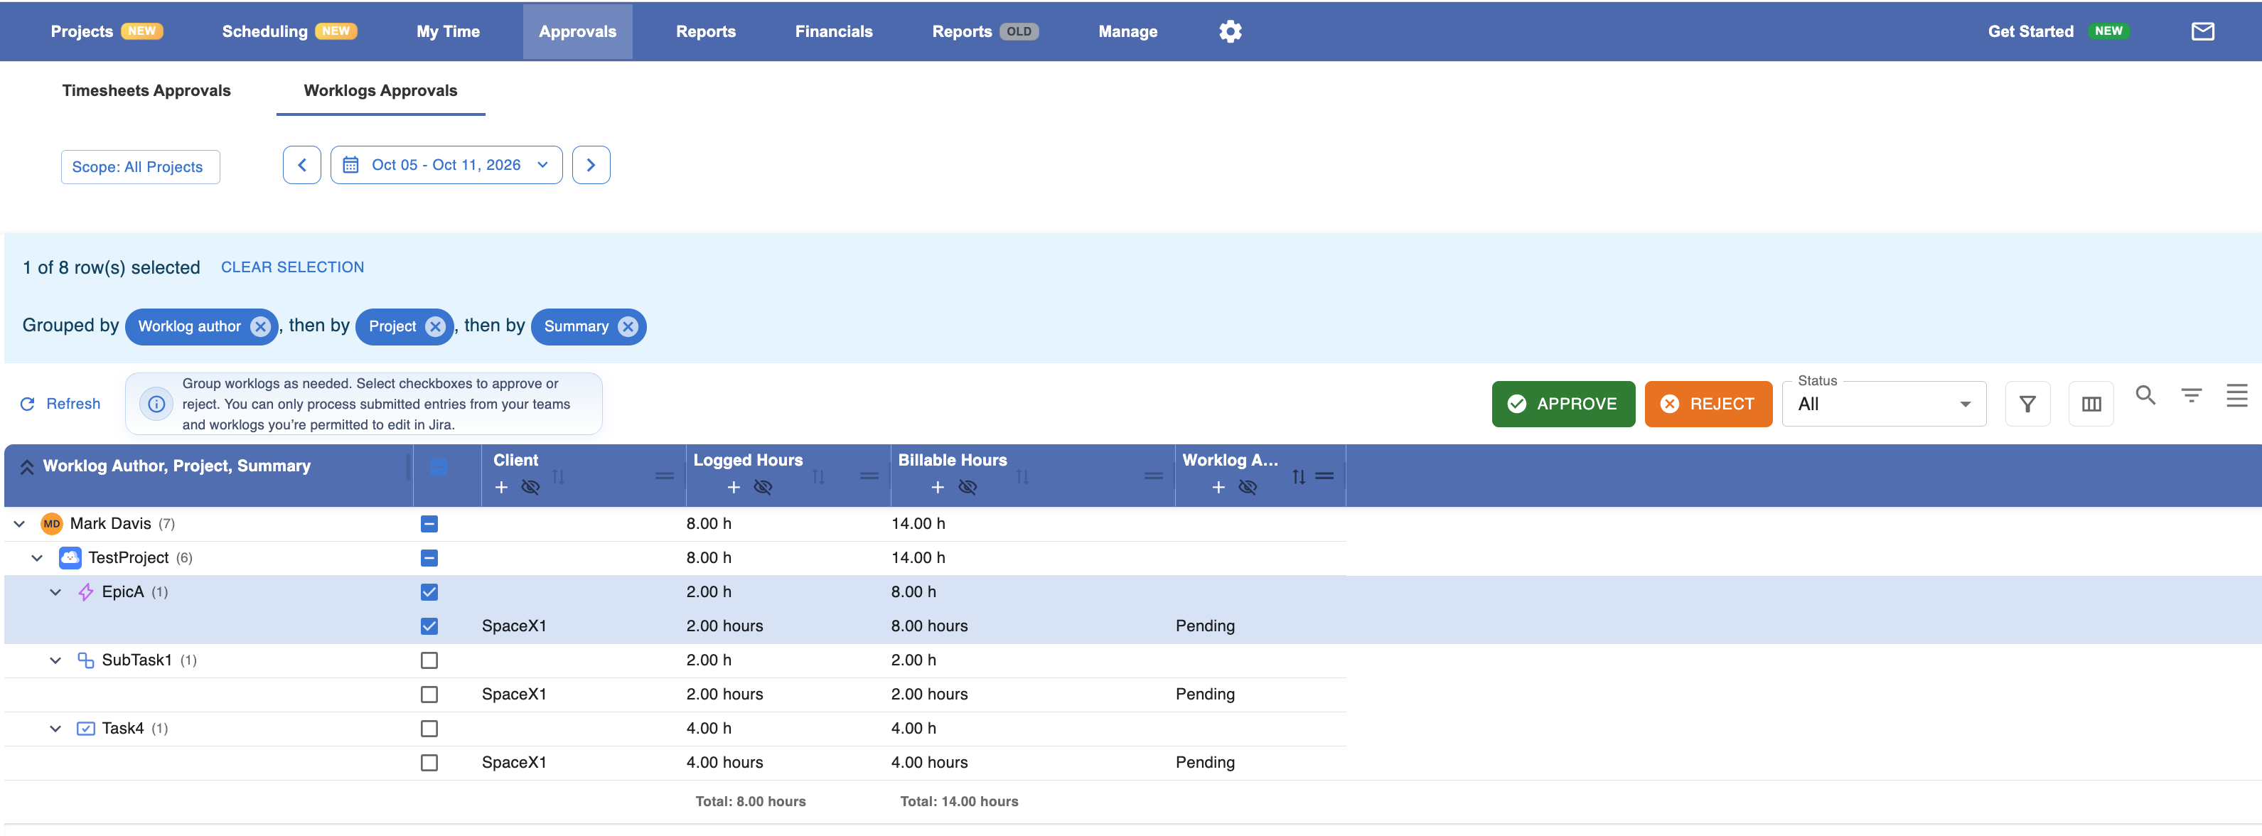
Task: Click plus icon under Logged Hours column
Action: tap(734, 488)
